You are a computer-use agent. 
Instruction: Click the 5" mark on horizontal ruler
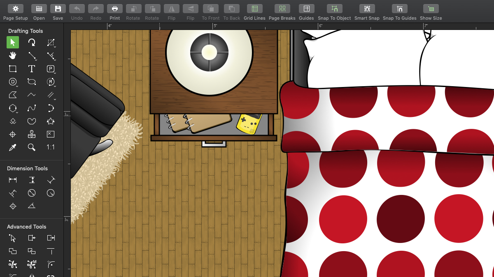(x=214, y=26)
